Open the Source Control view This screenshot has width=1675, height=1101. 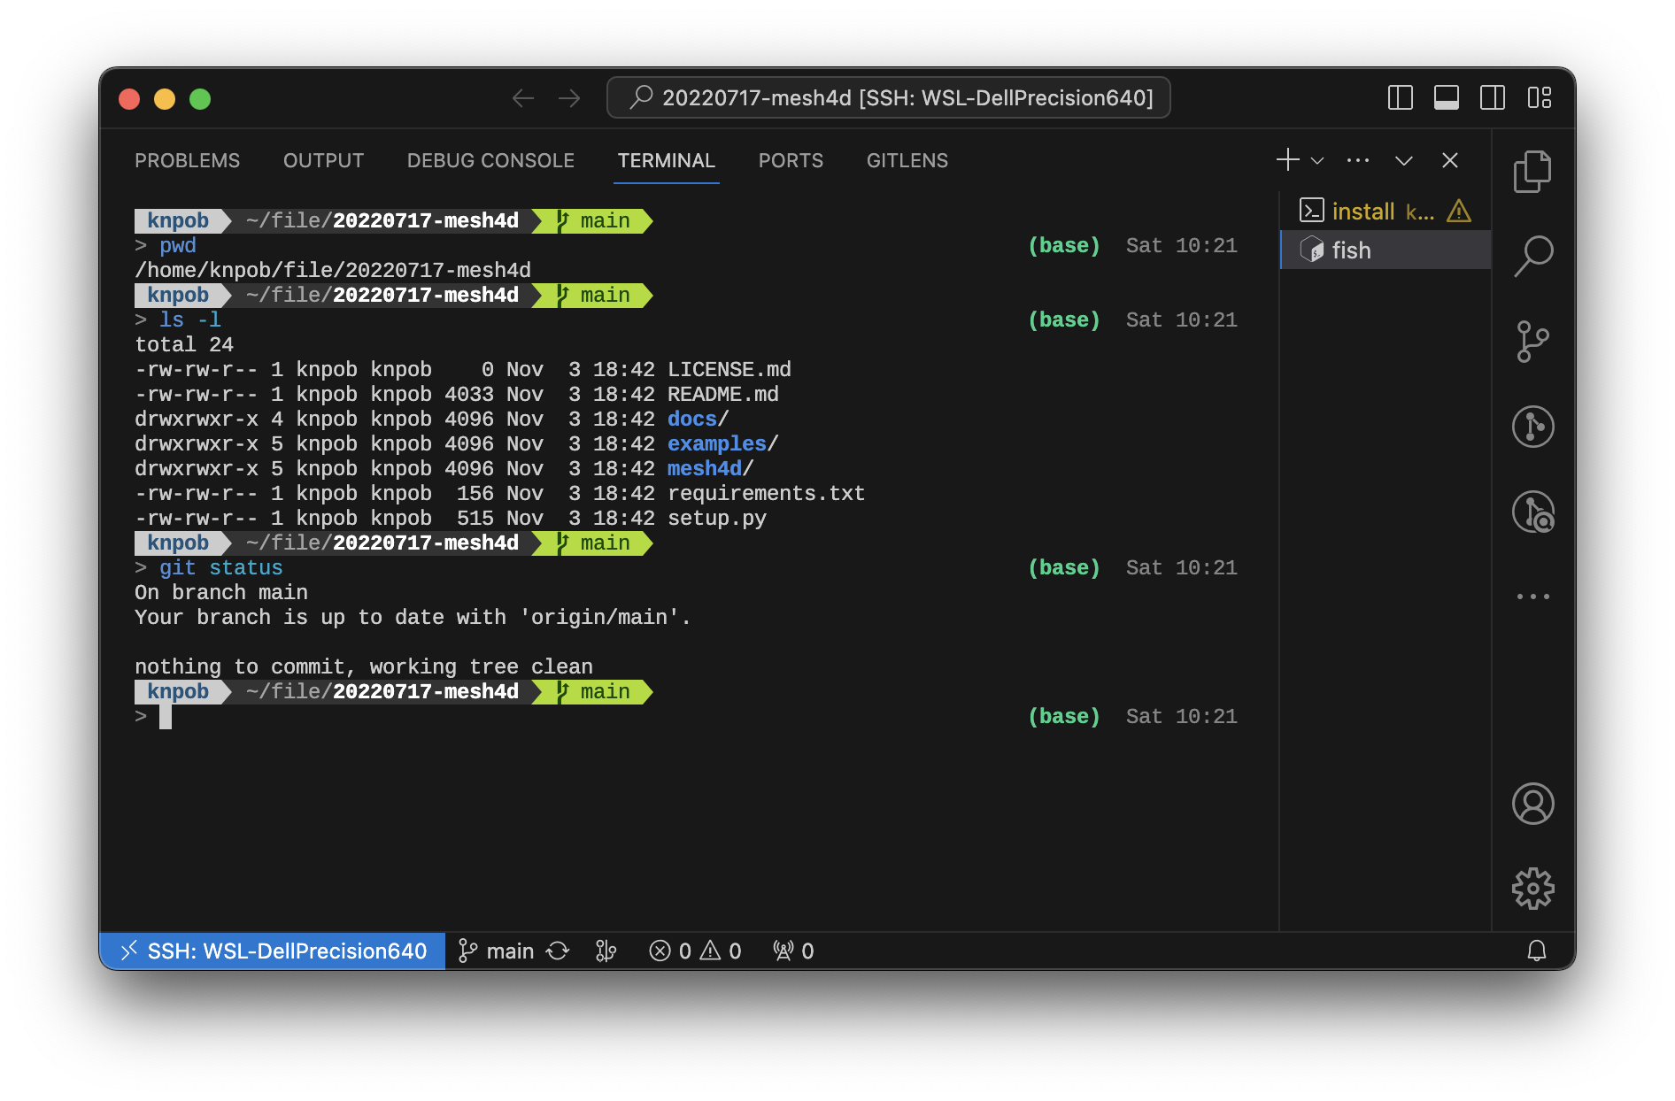tap(1532, 342)
